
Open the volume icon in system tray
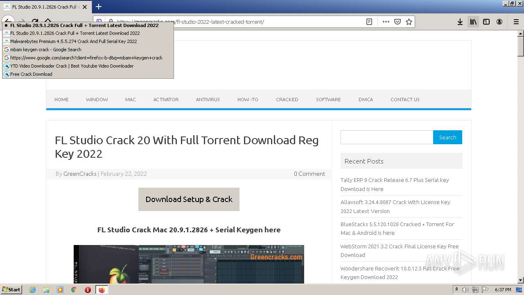465,290
